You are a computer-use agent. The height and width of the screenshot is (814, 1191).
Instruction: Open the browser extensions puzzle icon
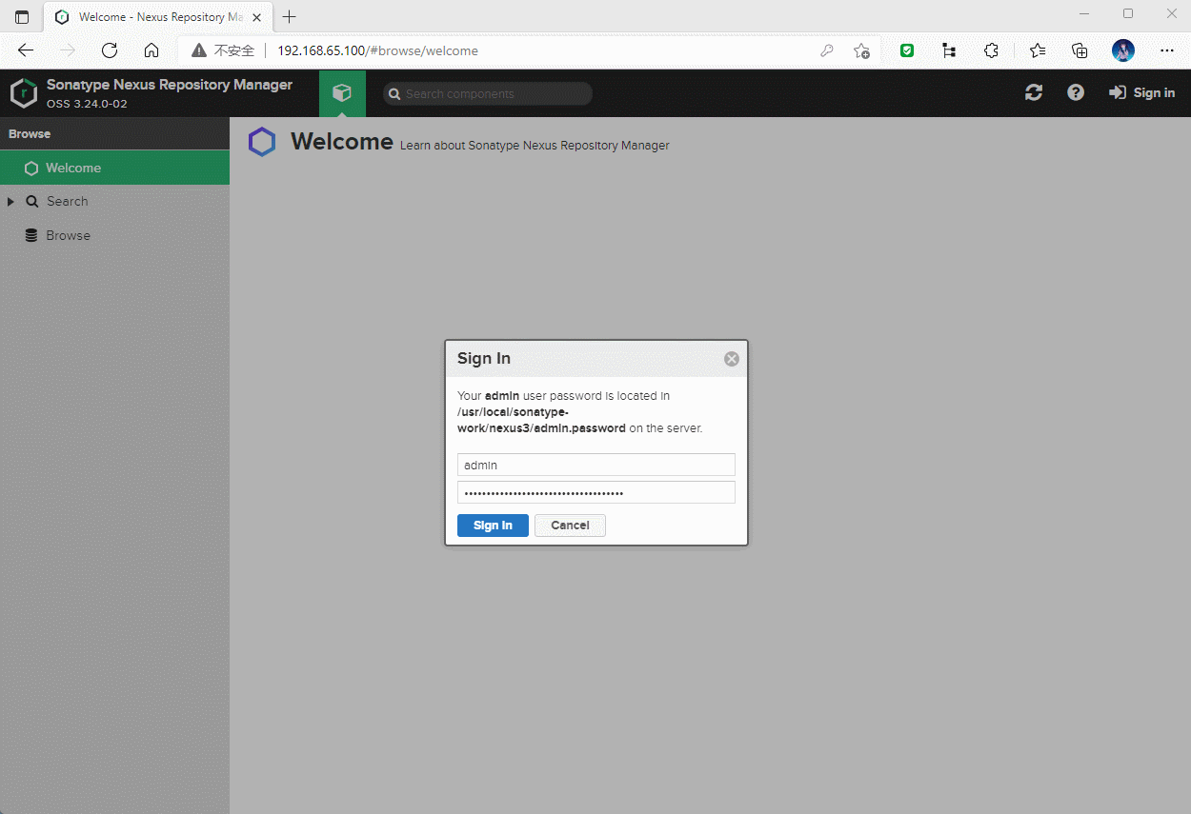pyautogui.click(x=991, y=50)
